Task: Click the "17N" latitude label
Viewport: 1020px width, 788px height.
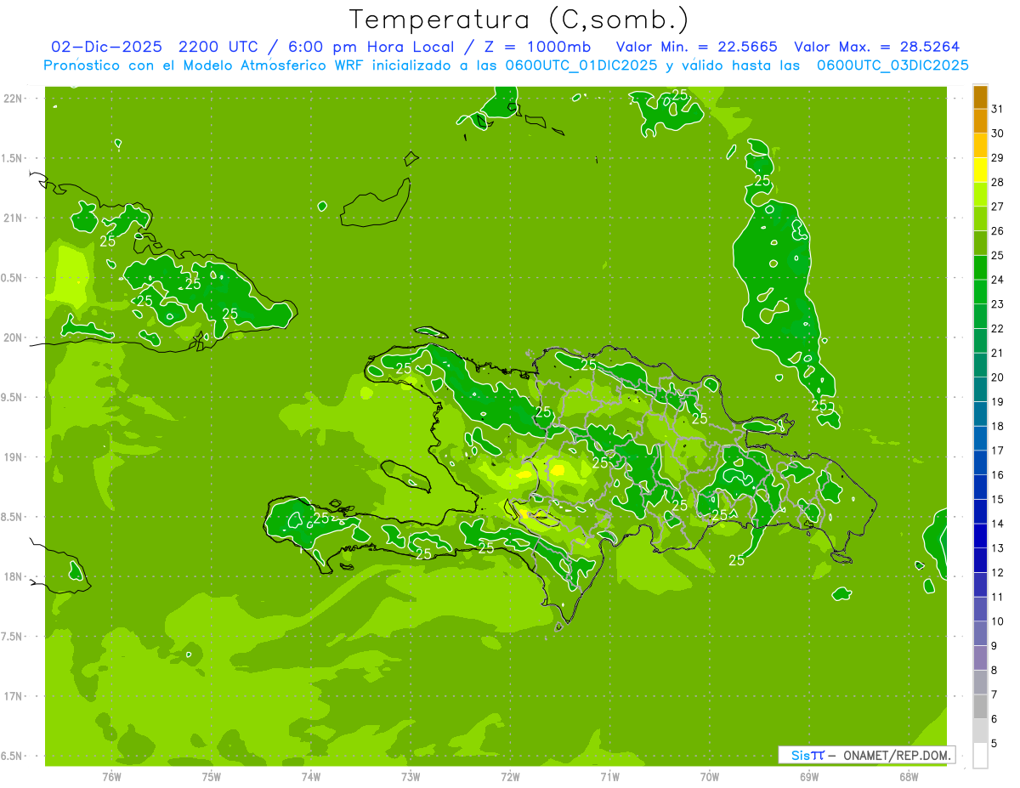Action: coord(14,696)
